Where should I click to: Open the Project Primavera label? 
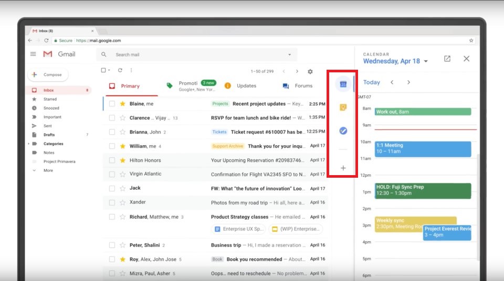point(59,161)
